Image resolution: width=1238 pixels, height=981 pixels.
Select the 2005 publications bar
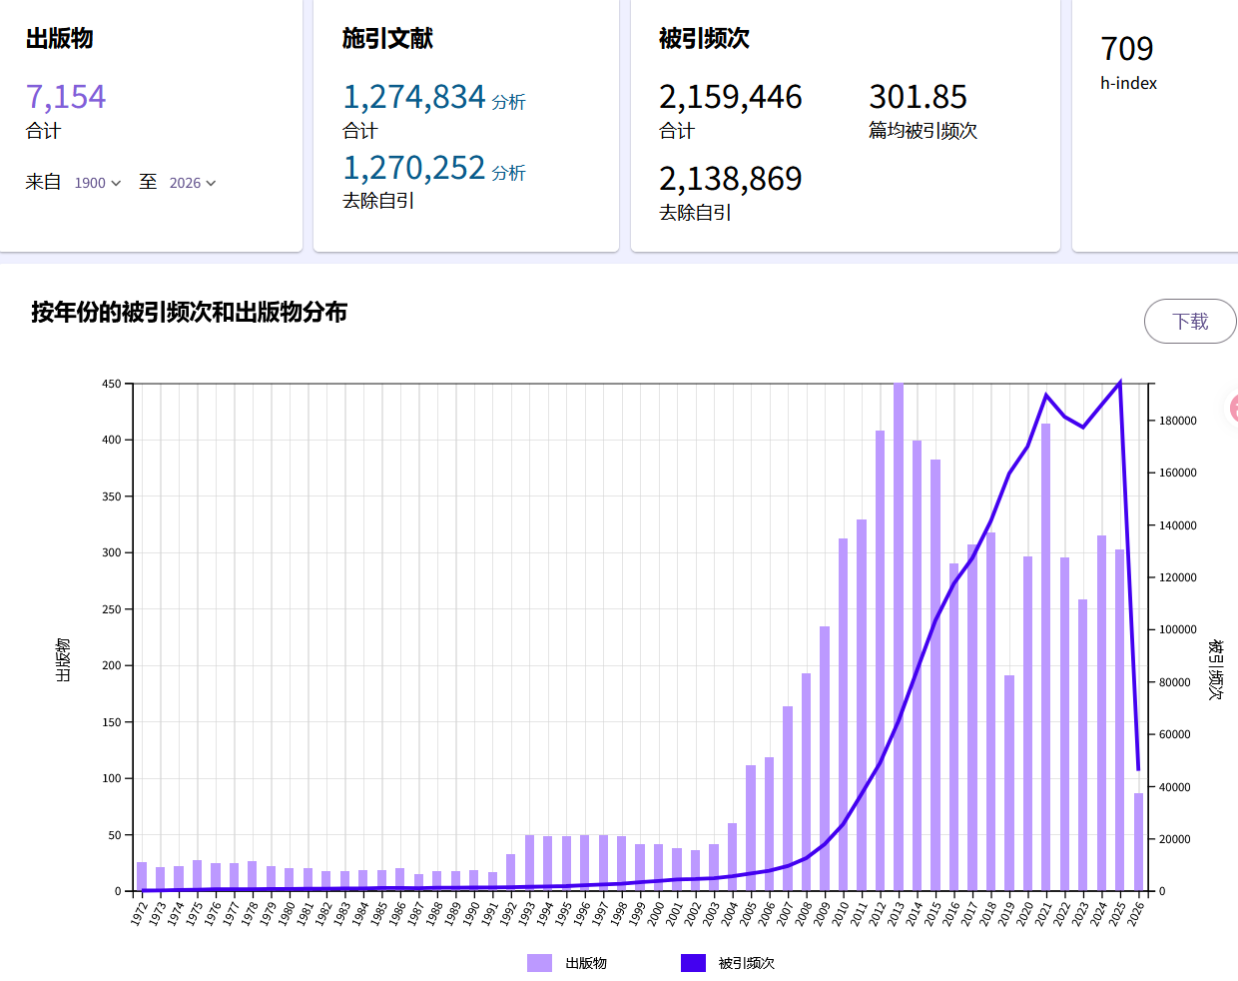tap(751, 827)
